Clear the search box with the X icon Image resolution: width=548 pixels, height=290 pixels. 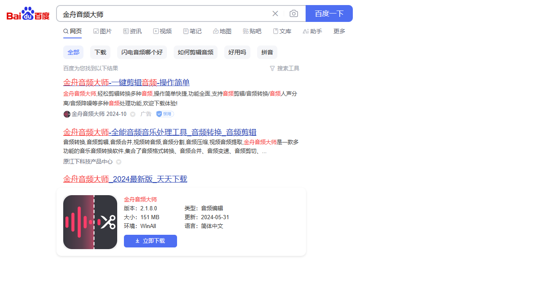coord(275,13)
